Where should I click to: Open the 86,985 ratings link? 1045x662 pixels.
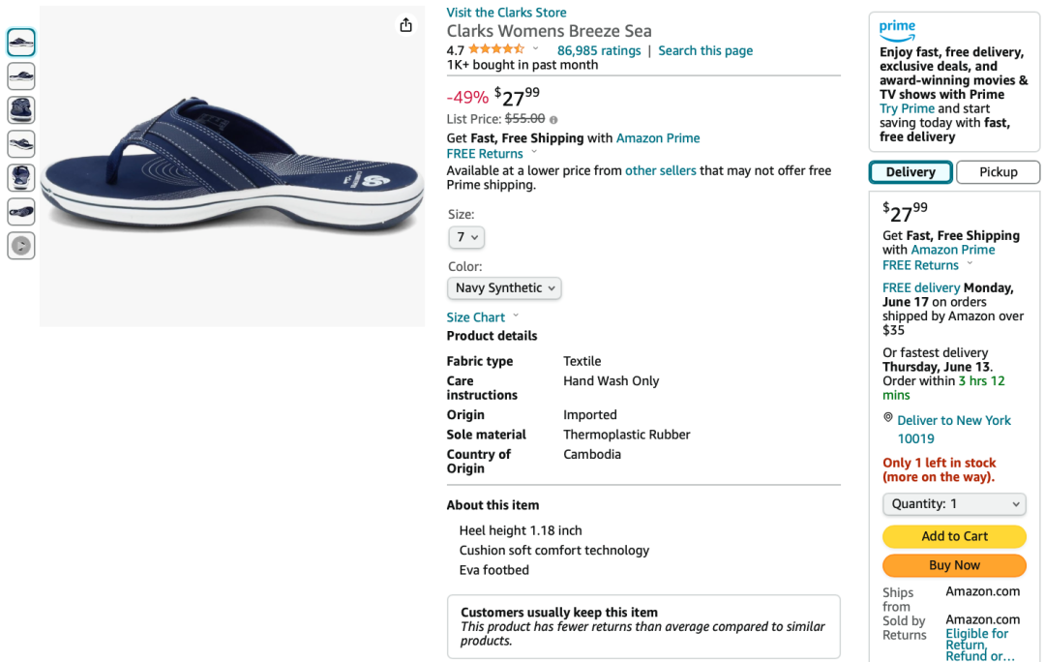[599, 50]
